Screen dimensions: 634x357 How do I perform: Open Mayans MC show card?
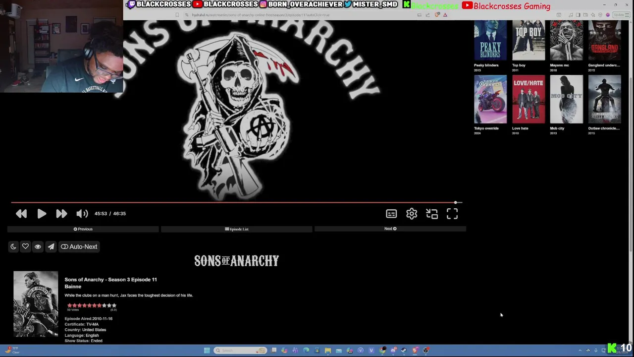pyautogui.click(x=567, y=40)
